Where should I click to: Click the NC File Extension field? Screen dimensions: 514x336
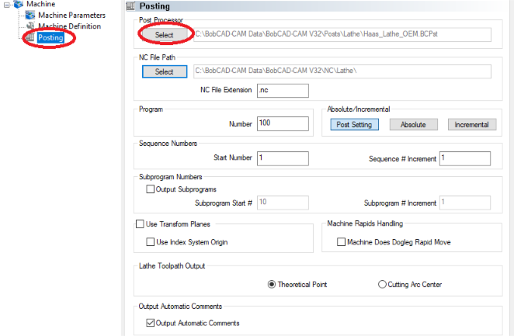(x=283, y=91)
